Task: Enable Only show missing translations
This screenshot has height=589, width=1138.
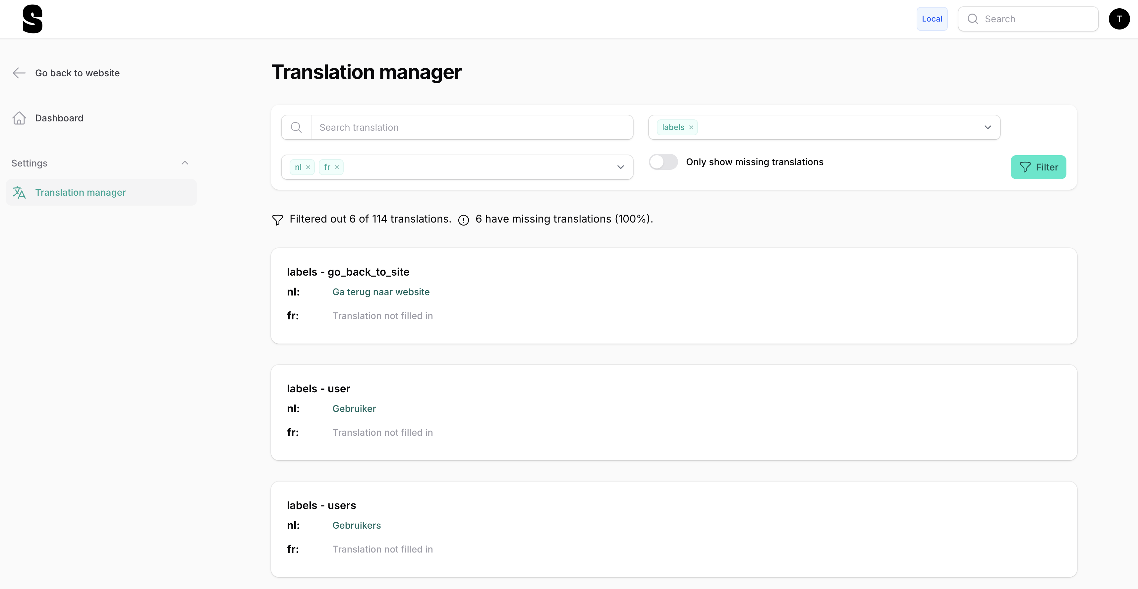Action: pyautogui.click(x=663, y=162)
